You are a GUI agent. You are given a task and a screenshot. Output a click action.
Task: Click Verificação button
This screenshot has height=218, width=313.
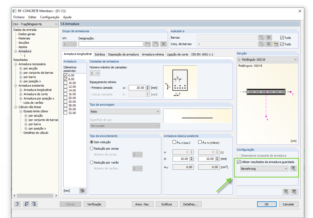tap(94, 204)
